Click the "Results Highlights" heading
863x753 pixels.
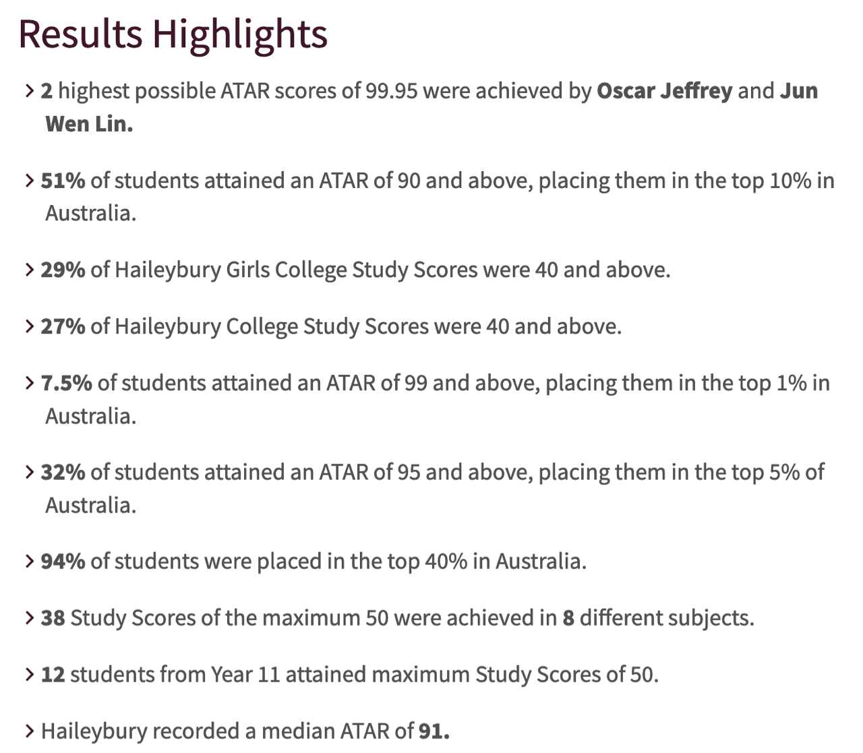173,34
